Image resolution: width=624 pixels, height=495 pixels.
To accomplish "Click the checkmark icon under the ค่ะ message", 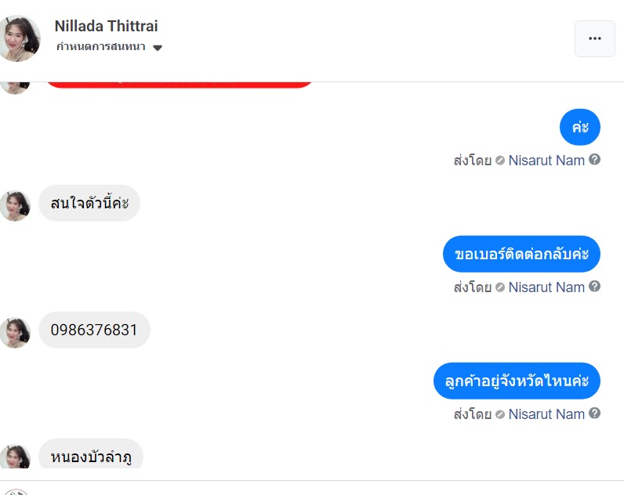I will pos(500,161).
